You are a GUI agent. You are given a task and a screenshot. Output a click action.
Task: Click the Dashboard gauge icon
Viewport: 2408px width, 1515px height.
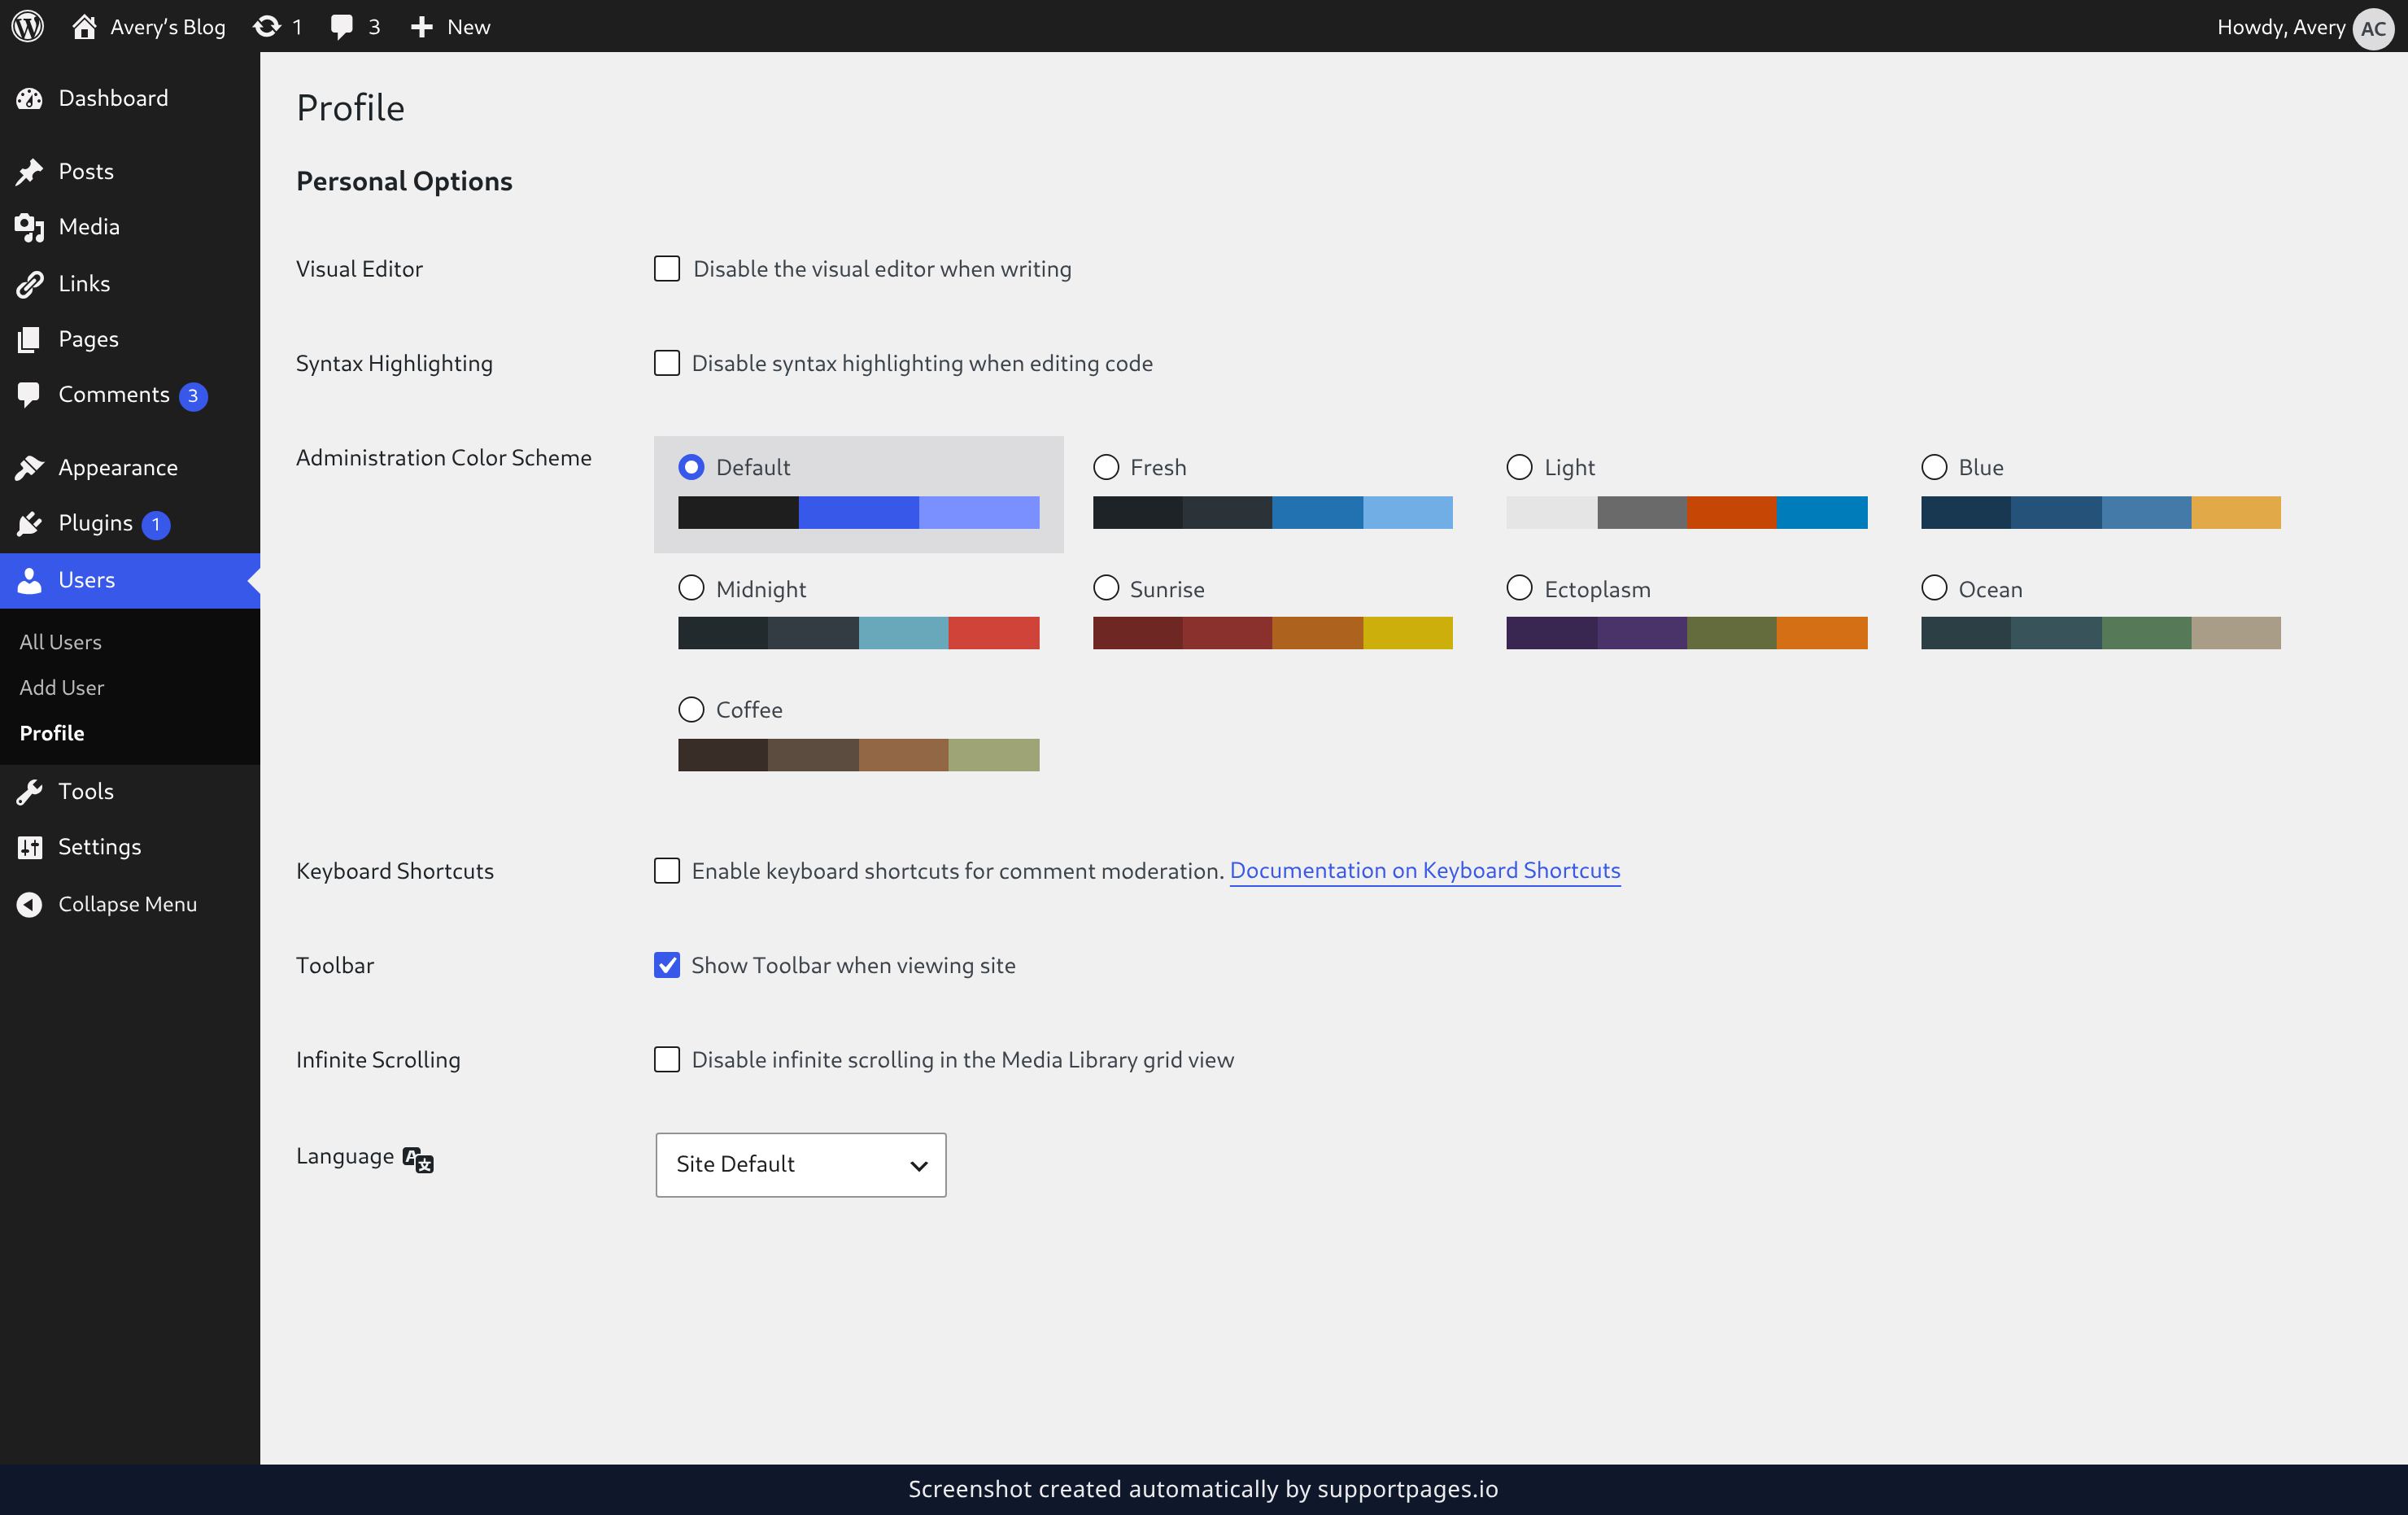pos(29,98)
